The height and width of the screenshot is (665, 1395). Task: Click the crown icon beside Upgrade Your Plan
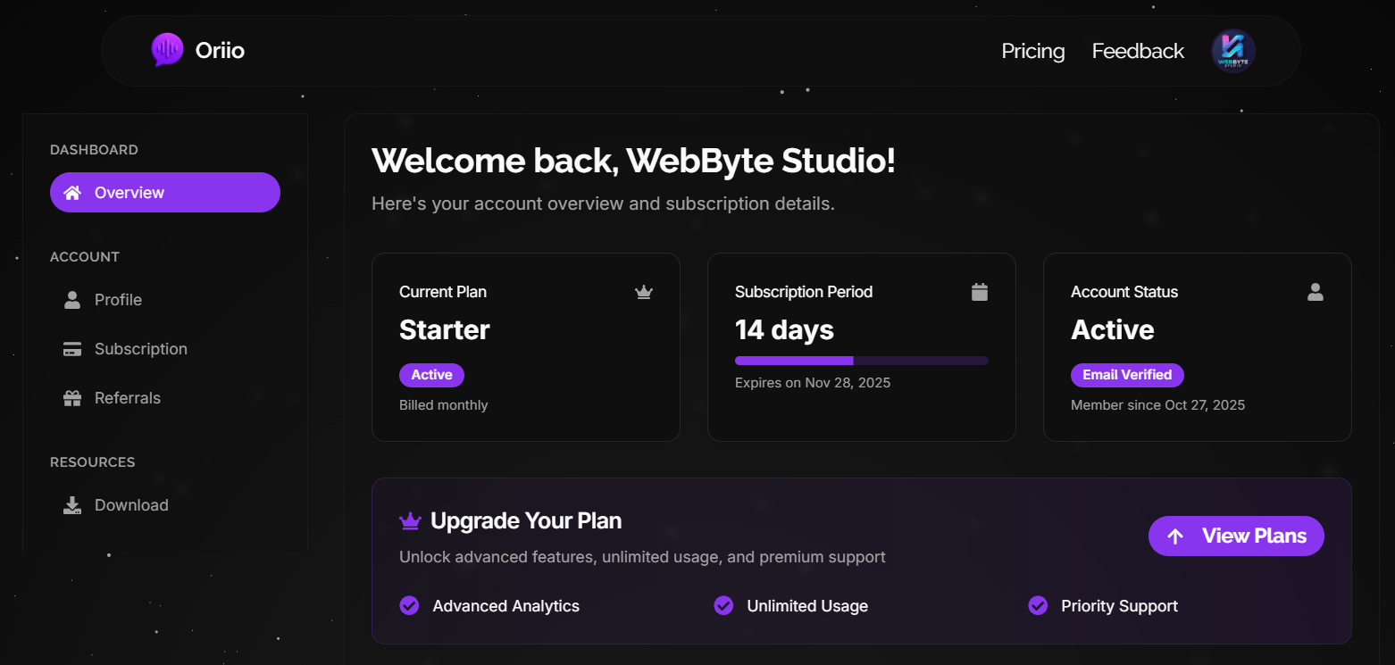(x=410, y=520)
